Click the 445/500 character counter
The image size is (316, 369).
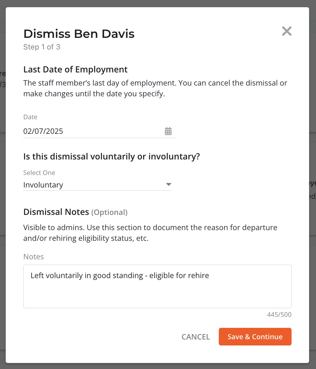pyautogui.click(x=279, y=314)
